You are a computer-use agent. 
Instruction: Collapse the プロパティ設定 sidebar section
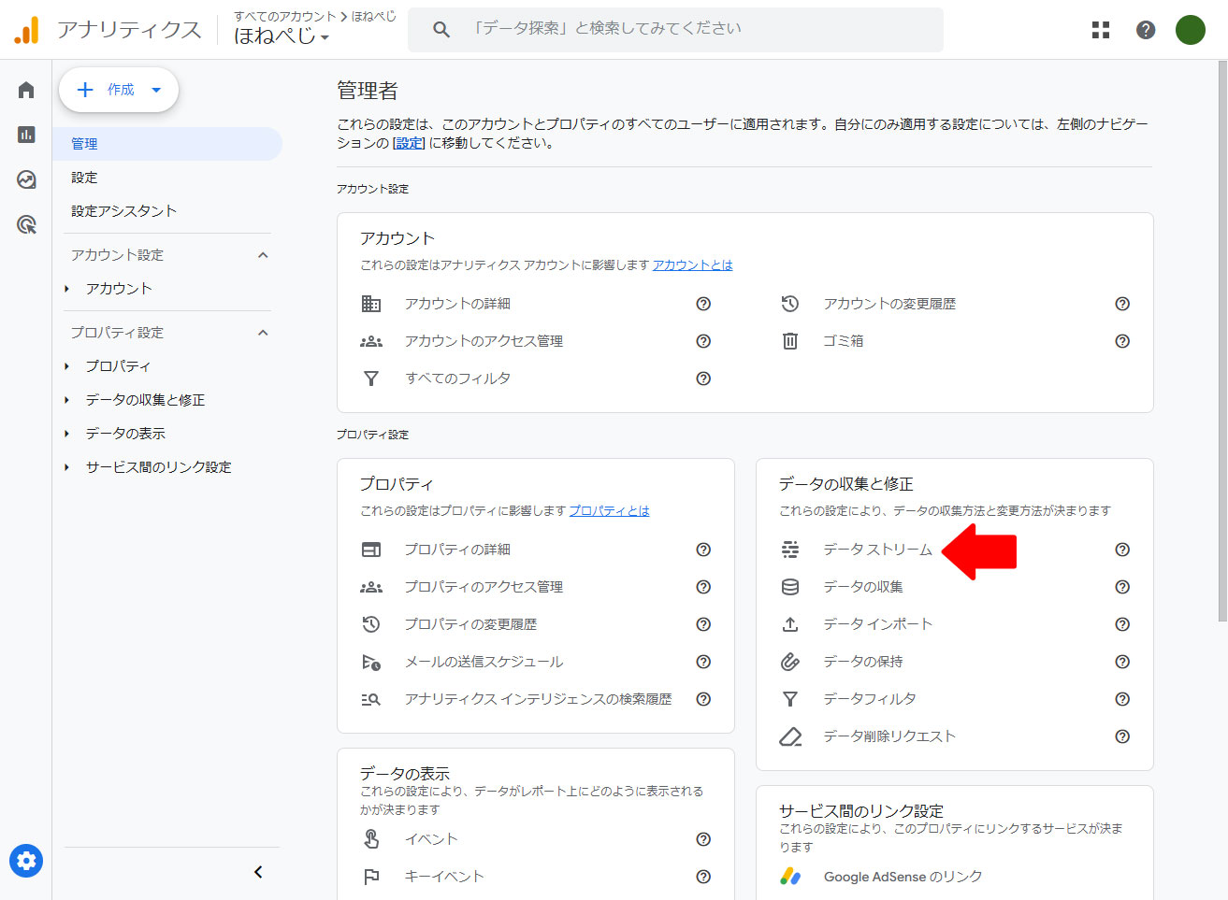pos(263,333)
